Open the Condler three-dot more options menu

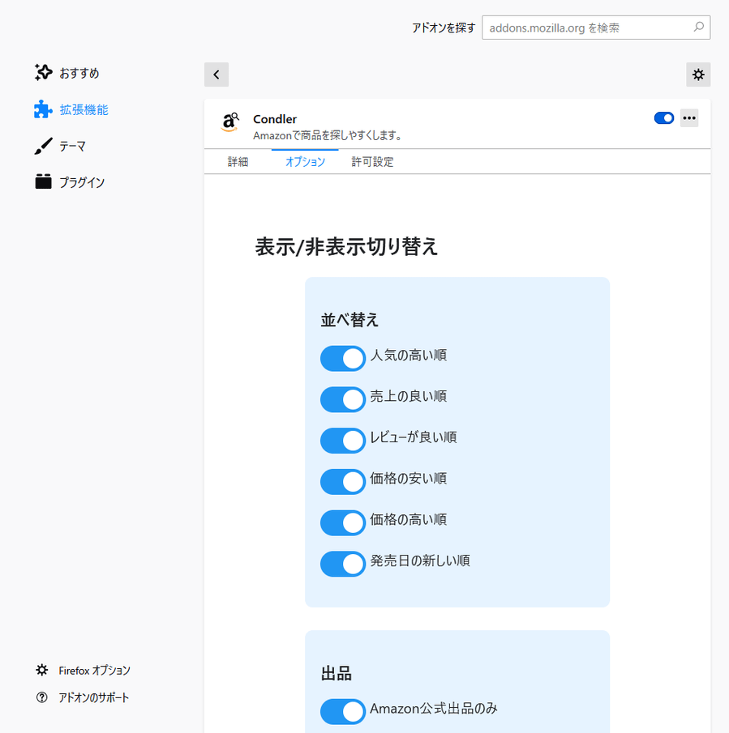(689, 117)
